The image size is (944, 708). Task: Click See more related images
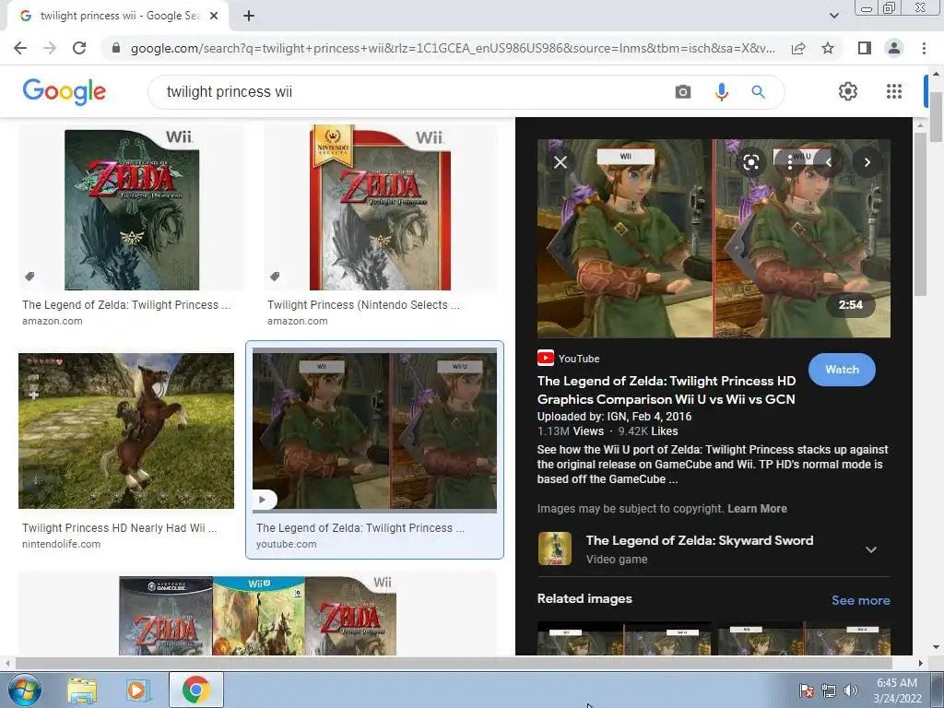coord(860,600)
